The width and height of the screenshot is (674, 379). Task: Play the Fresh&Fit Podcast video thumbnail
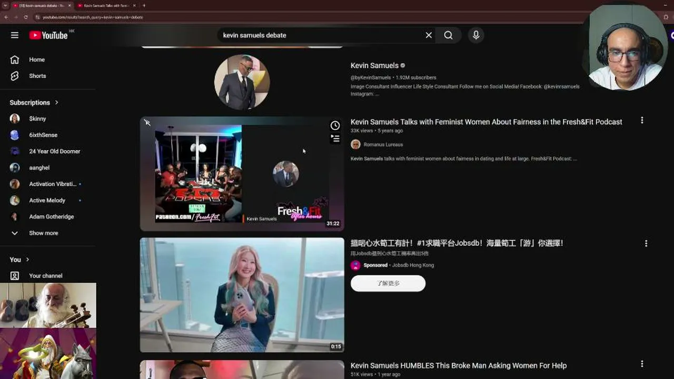pyautogui.click(x=242, y=174)
